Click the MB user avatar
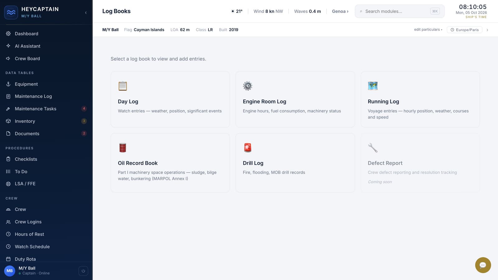 click(x=10, y=271)
